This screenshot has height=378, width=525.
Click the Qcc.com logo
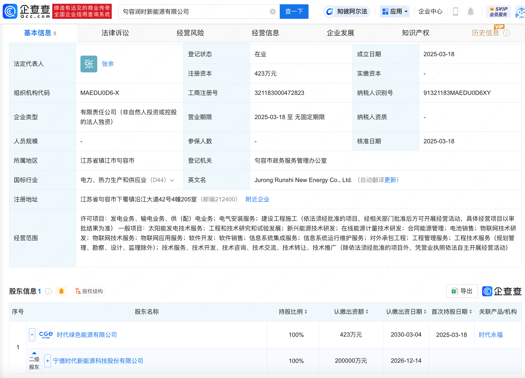[x=27, y=11]
